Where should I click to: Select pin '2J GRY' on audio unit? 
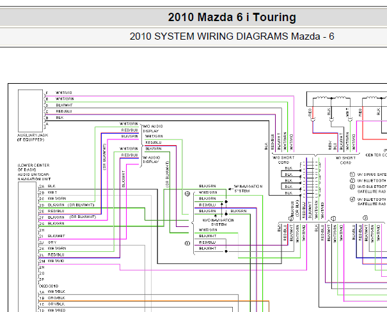coord(48,242)
